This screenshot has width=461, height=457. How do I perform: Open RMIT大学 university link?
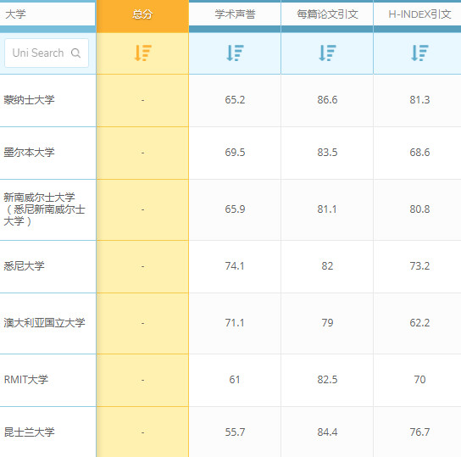pos(26,379)
